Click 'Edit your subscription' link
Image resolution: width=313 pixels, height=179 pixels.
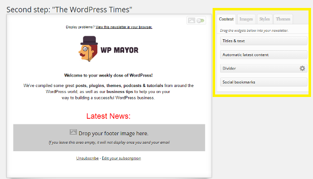click(121, 158)
